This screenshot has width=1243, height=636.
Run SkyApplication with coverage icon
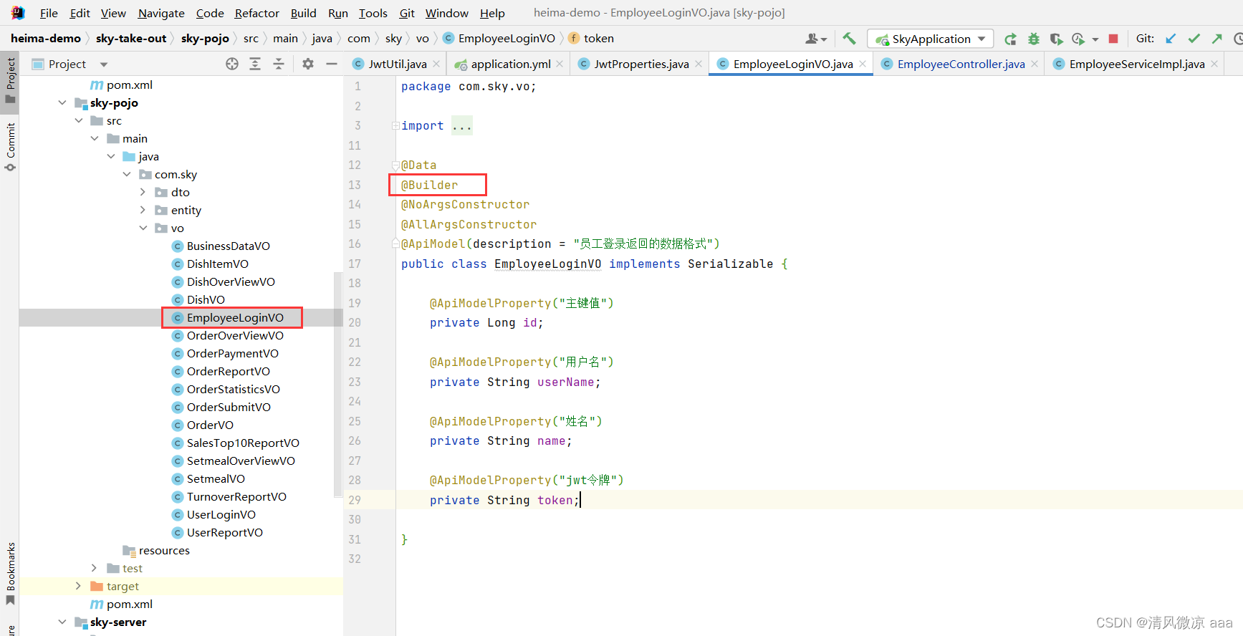[1056, 39]
